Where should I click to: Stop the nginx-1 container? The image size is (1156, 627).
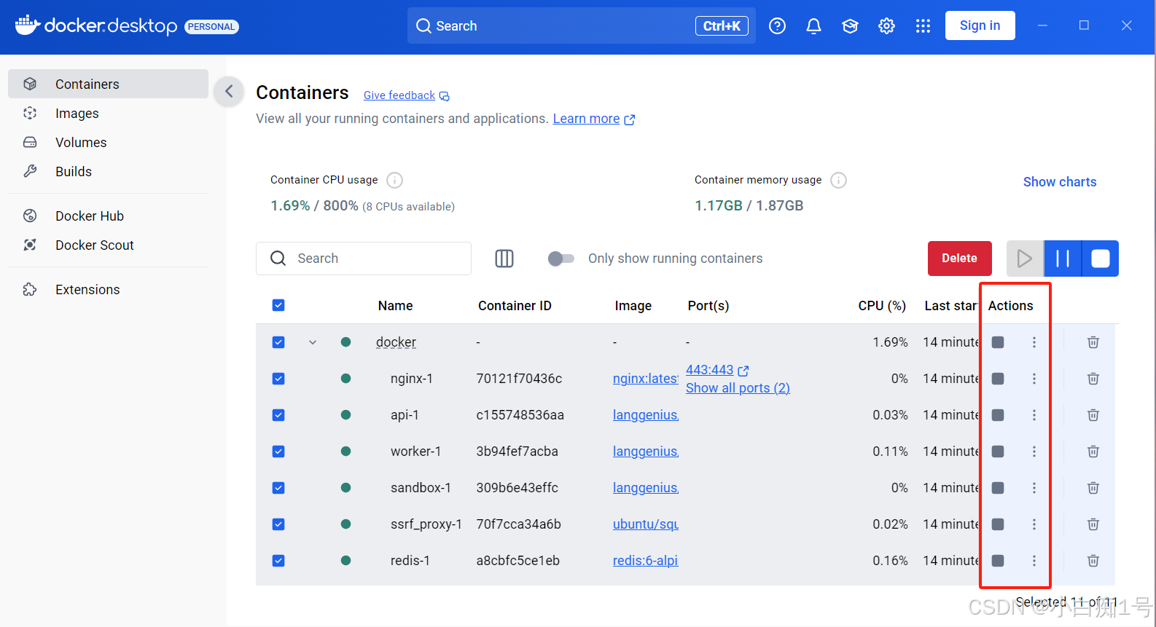coord(999,379)
